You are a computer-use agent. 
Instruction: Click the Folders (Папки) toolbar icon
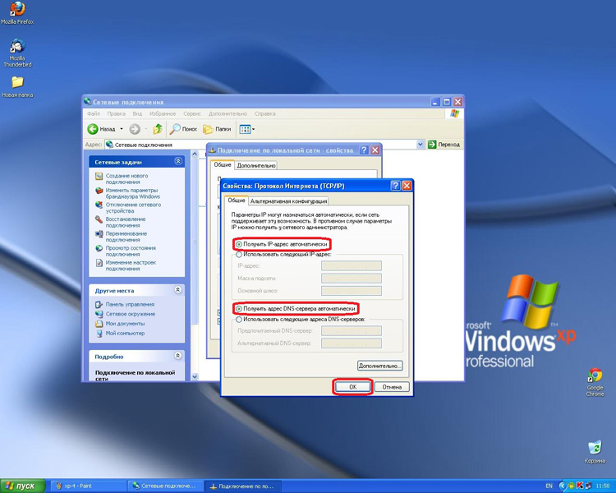tap(209, 129)
